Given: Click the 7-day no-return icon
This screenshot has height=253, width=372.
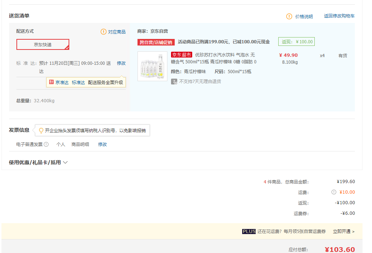Looking at the screenshot, I should point(174,82).
